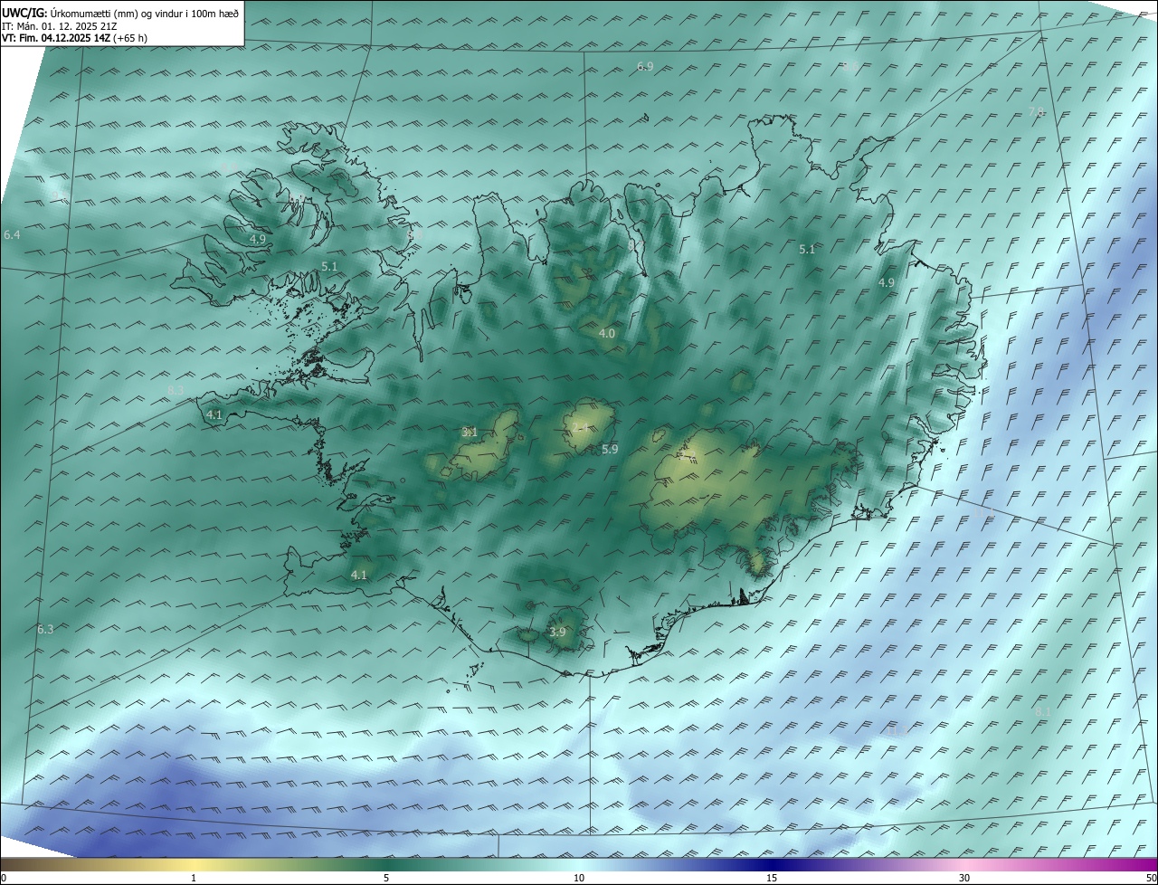The width and height of the screenshot is (1158, 885).
Task: Click the '50' label on the color scale
Action: [1151, 878]
